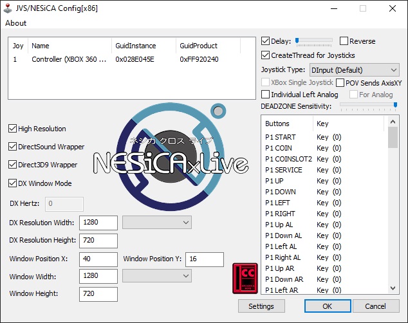
Task: Click the Window Height input field
Action: pyautogui.click(x=98, y=294)
